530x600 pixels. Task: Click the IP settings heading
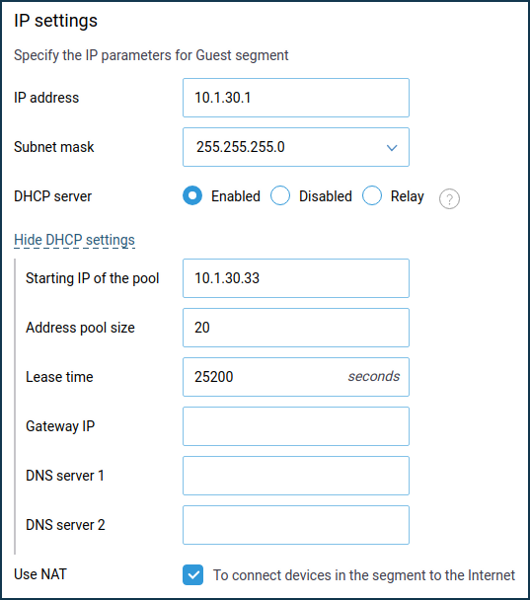56,21
